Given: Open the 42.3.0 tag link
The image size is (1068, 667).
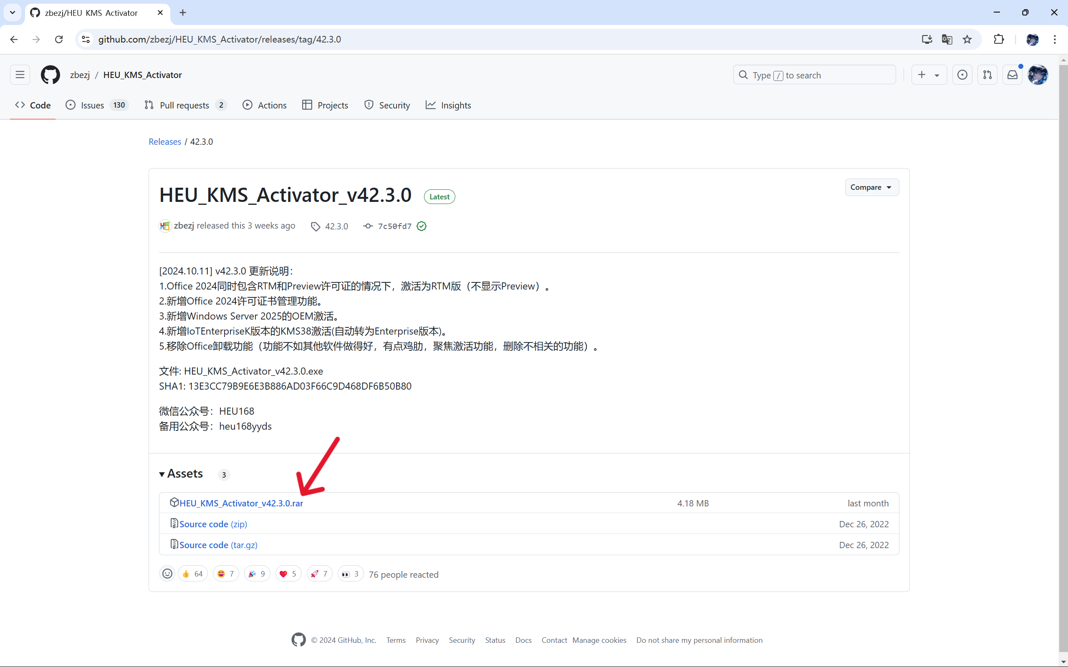Looking at the screenshot, I should point(329,227).
